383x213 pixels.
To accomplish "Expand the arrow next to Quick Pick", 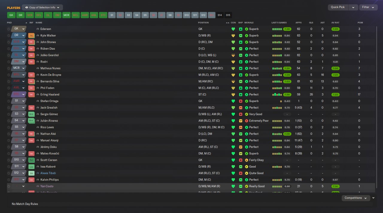I will point(353,7).
